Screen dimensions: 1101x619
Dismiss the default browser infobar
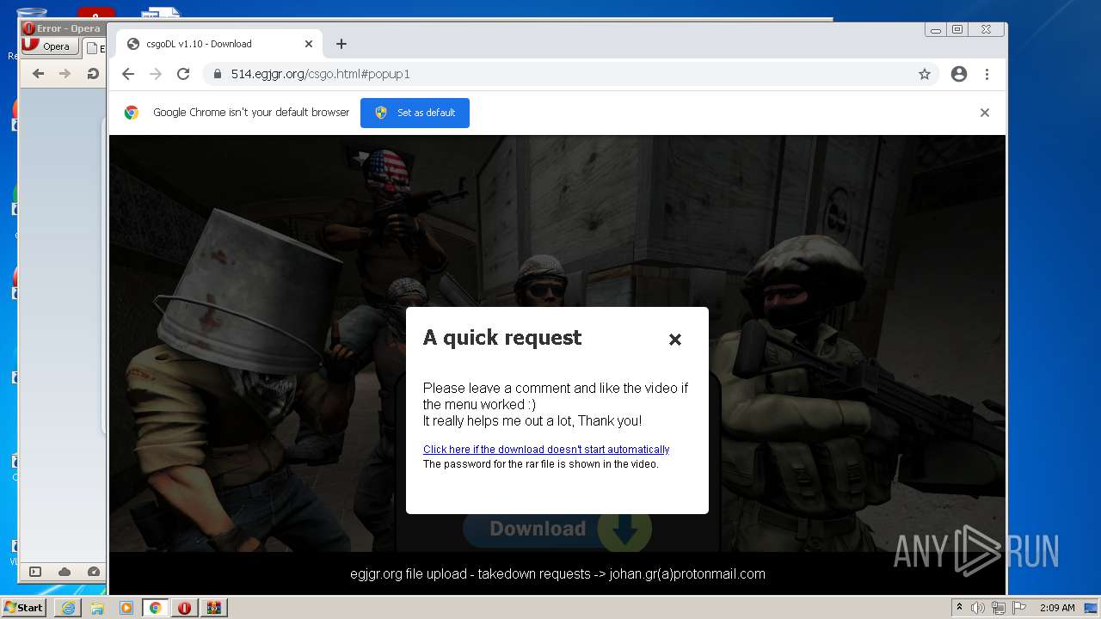(x=985, y=113)
